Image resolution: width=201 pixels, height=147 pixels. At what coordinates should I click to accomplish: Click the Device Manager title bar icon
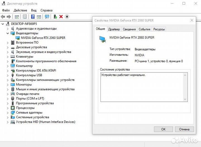(x=3, y=3)
